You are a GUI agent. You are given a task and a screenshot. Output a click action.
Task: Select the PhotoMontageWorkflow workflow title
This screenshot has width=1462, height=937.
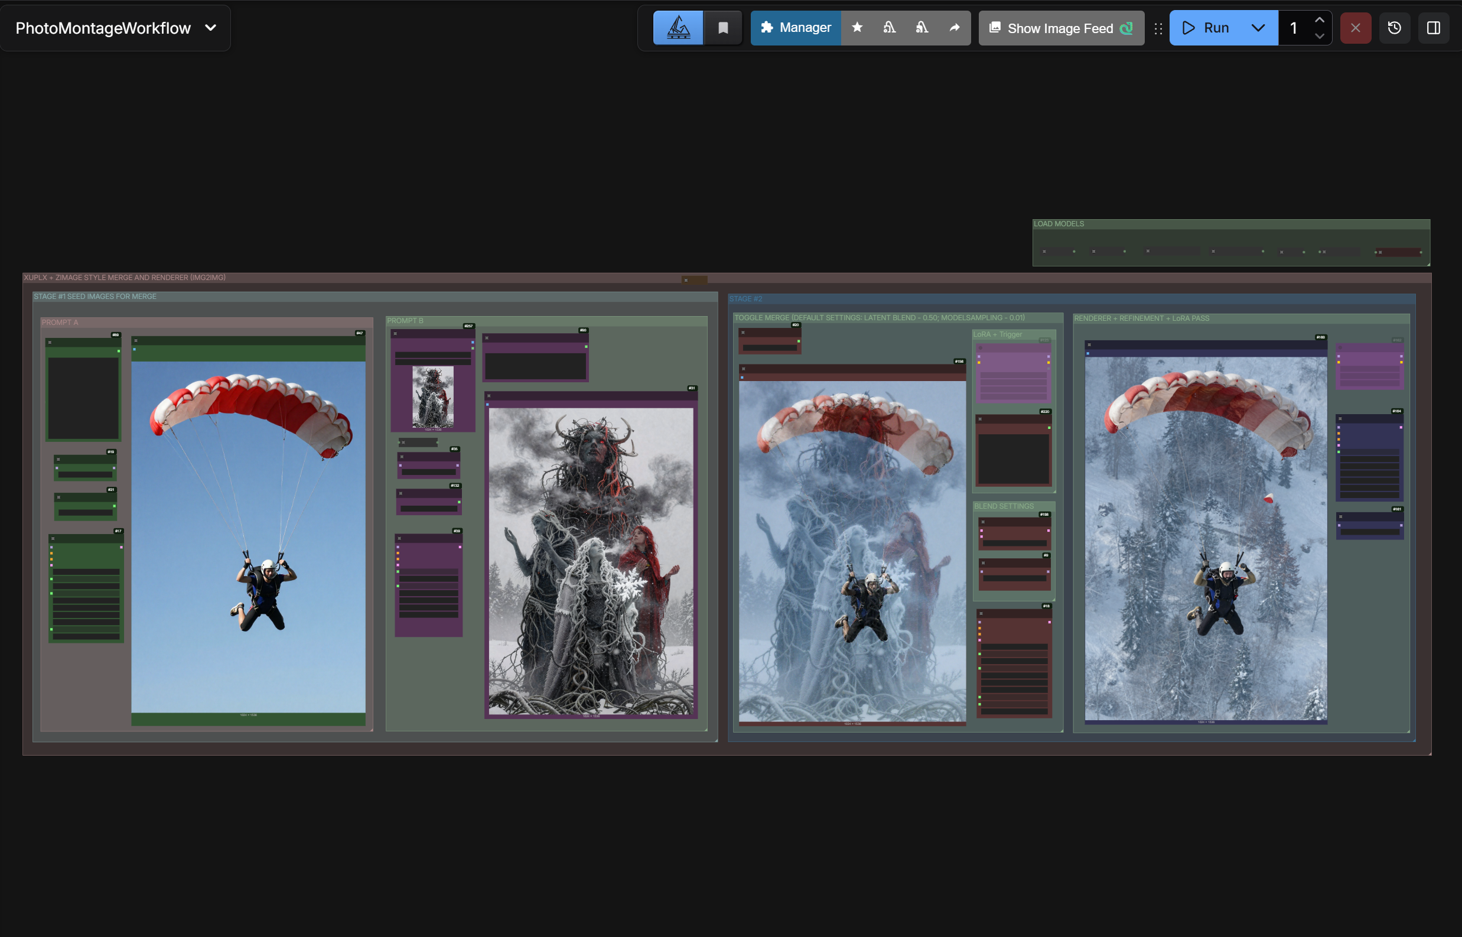(x=103, y=28)
